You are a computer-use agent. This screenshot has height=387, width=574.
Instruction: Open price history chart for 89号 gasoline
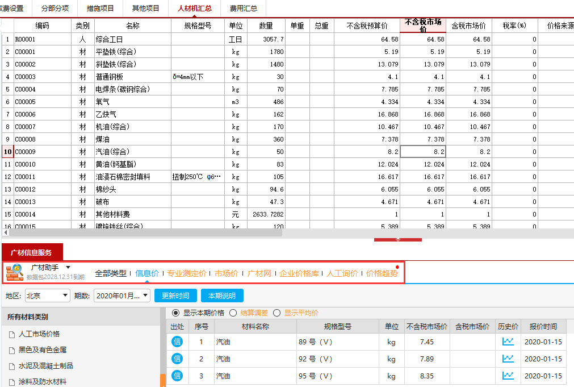click(508, 342)
